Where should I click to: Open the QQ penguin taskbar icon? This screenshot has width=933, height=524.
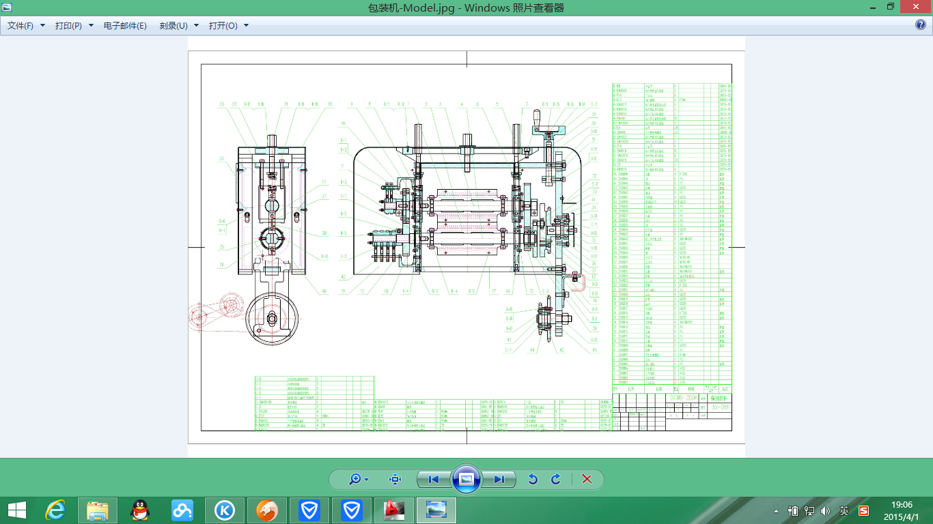140,510
